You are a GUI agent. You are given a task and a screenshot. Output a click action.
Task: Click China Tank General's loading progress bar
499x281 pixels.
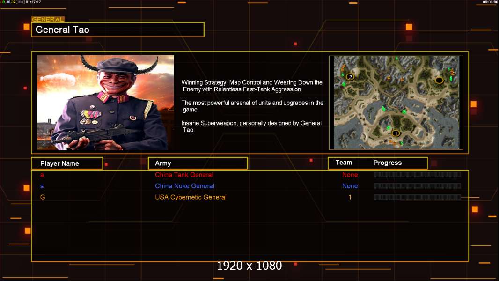click(x=418, y=174)
